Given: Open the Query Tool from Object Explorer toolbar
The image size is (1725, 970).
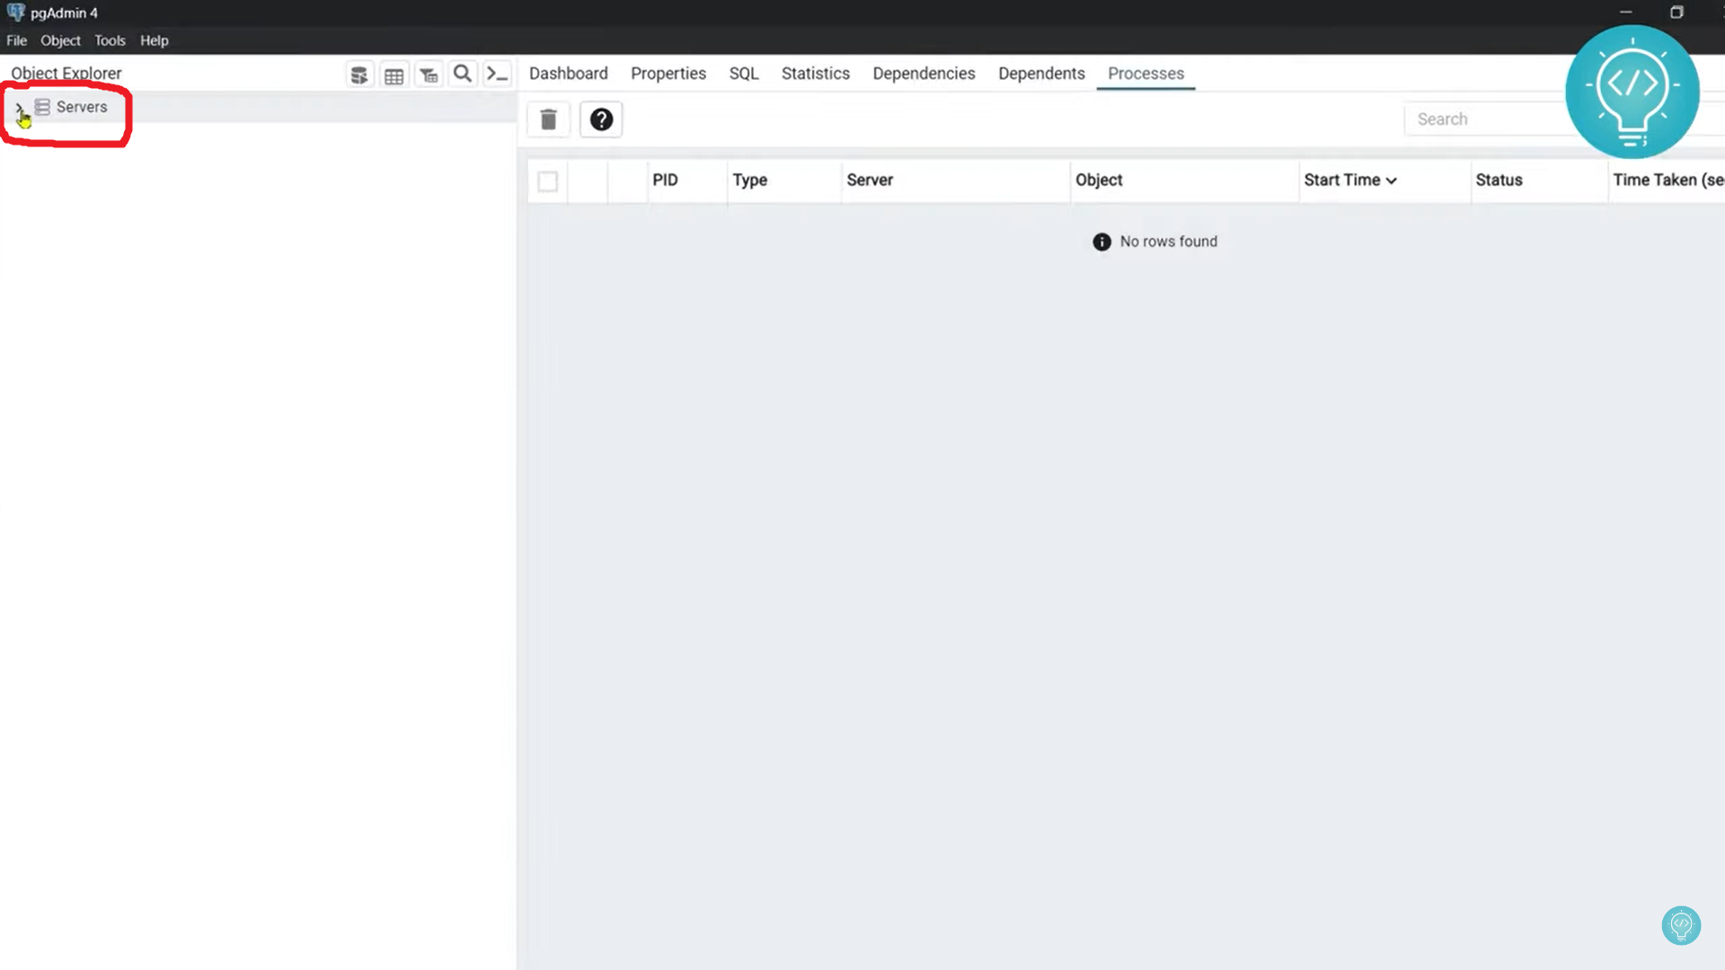Looking at the screenshot, I should pyautogui.click(x=359, y=74).
